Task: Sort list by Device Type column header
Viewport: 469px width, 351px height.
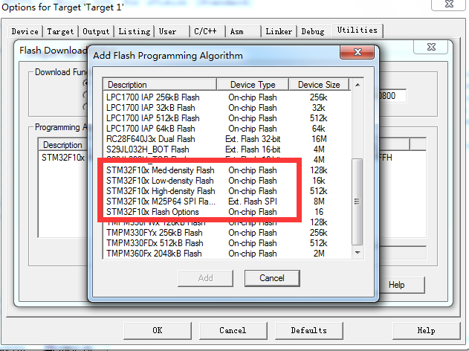Action: click(x=253, y=85)
